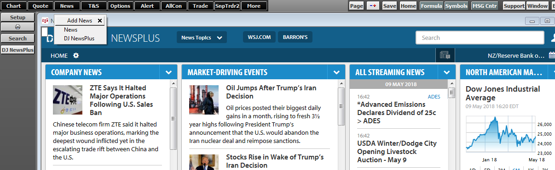Toggle the Formula toolbar button
555x170 pixels.
pyautogui.click(x=431, y=6)
